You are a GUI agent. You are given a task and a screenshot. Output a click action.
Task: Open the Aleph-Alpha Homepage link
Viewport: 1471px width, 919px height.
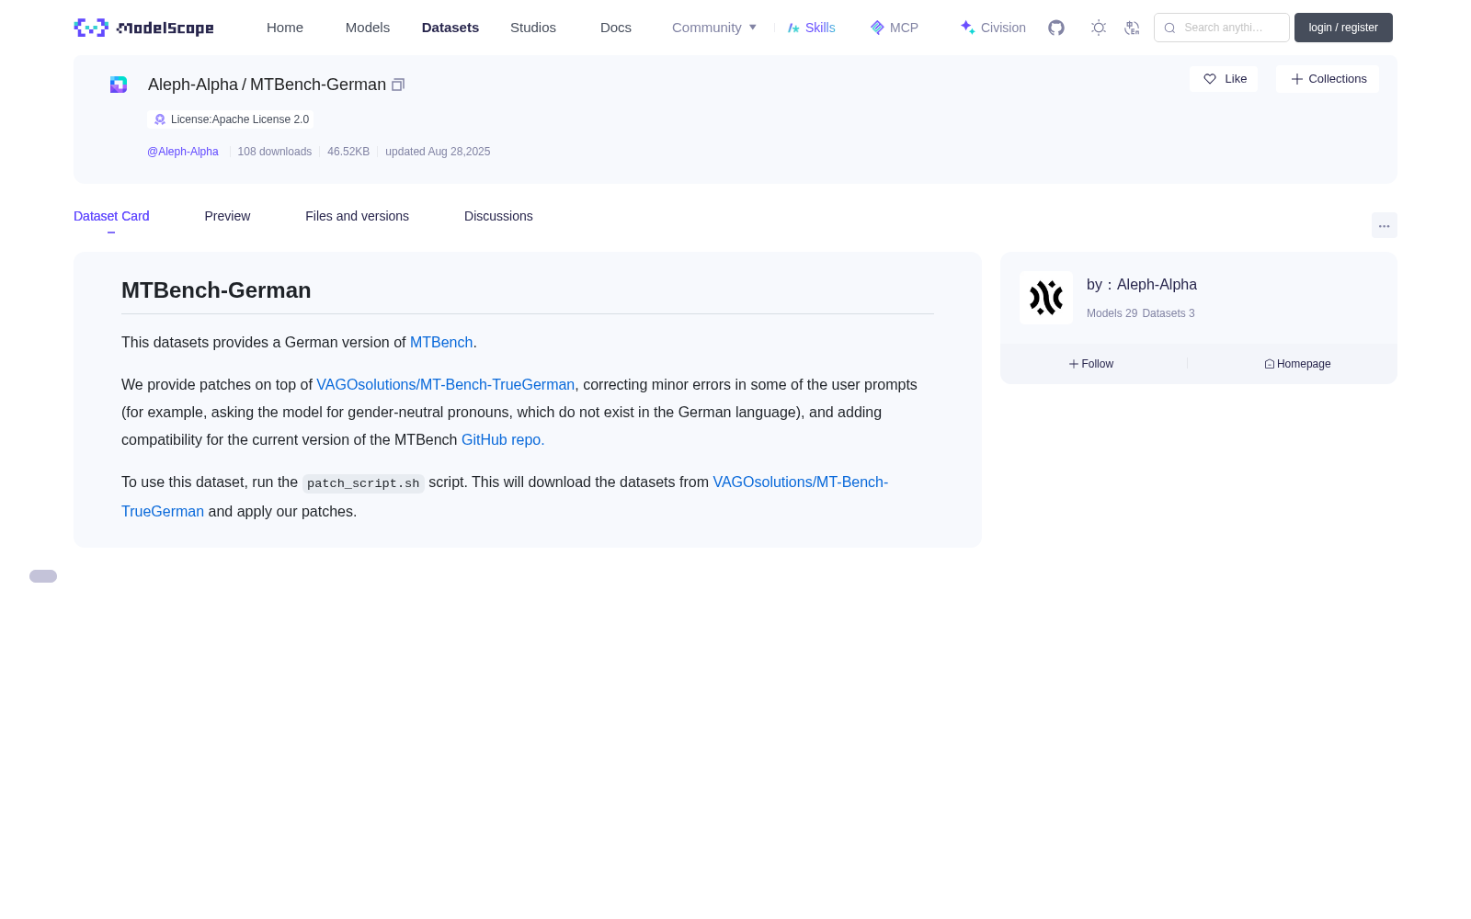pos(1297,364)
